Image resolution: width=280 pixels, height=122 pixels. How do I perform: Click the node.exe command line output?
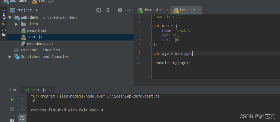pos(95,96)
